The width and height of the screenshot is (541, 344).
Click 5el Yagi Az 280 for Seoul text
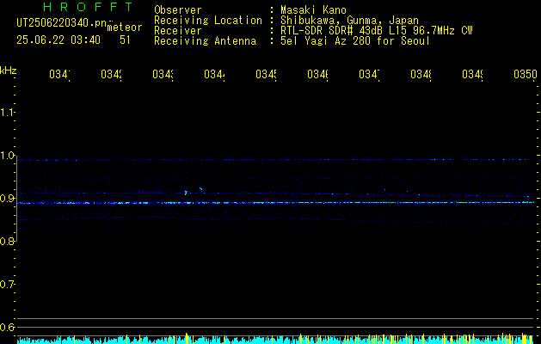point(355,41)
